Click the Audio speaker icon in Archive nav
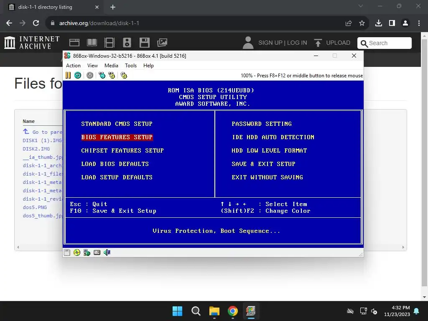428x321 pixels. (127, 43)
